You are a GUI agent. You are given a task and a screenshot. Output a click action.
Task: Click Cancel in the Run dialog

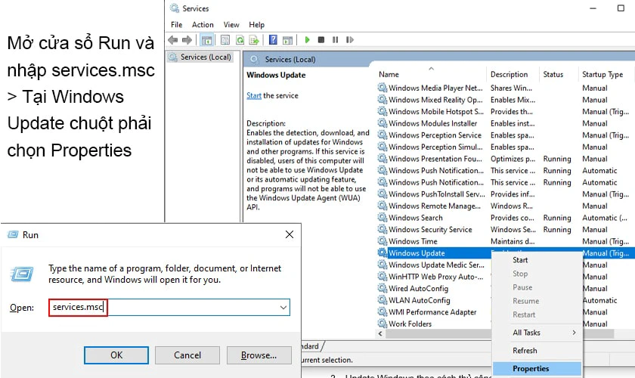click(x=187, y=355)
